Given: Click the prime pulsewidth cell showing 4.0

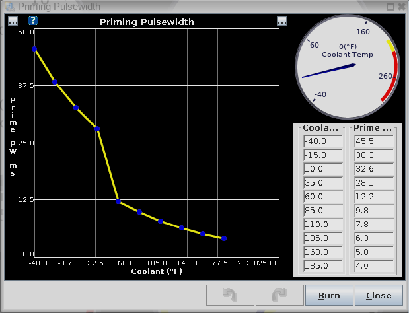Looking at the screenshot, I should [373, 266].
